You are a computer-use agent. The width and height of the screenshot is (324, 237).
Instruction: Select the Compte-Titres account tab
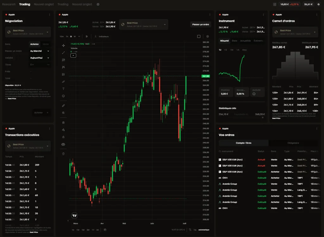pyautogui.click(x=243, y=143)
